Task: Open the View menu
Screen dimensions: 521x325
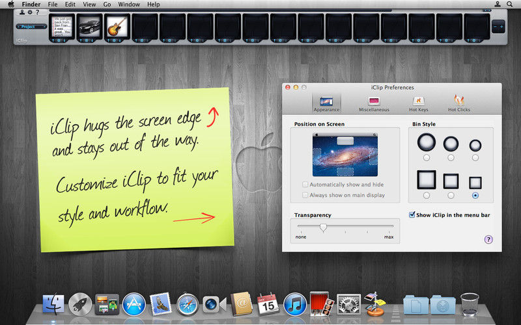Action: 89,5
